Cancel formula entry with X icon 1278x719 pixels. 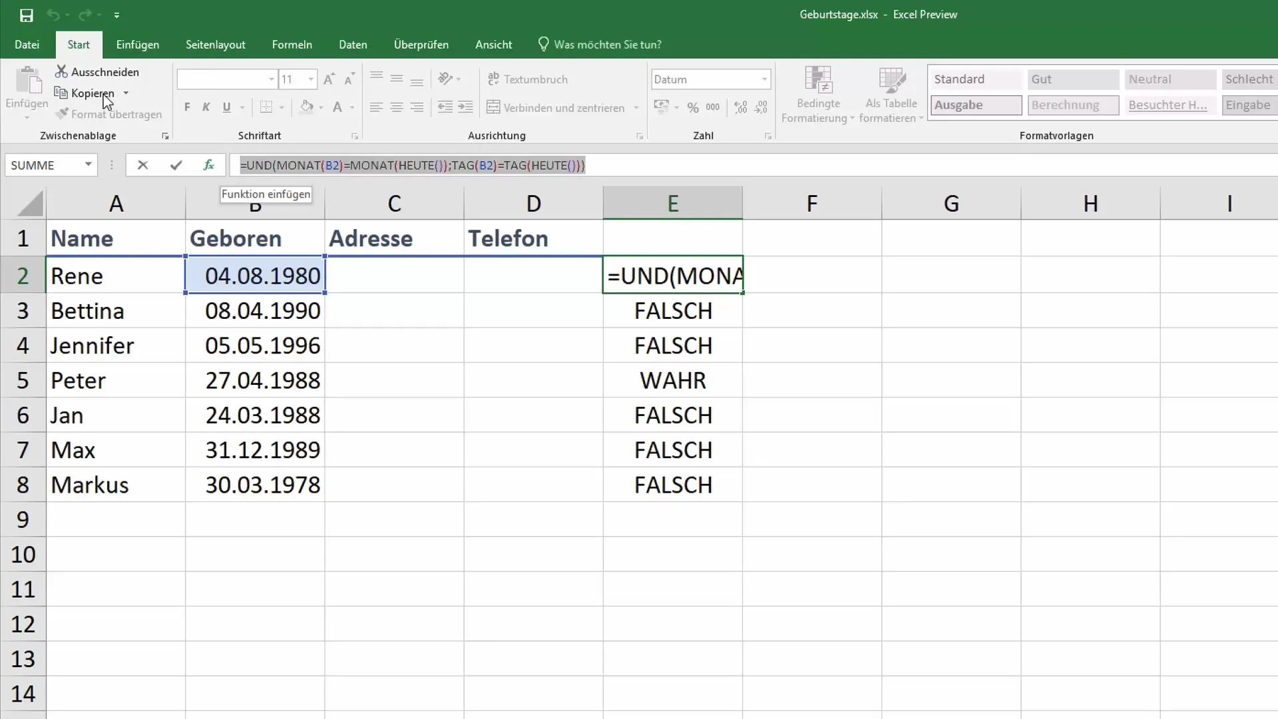(142, 165)
